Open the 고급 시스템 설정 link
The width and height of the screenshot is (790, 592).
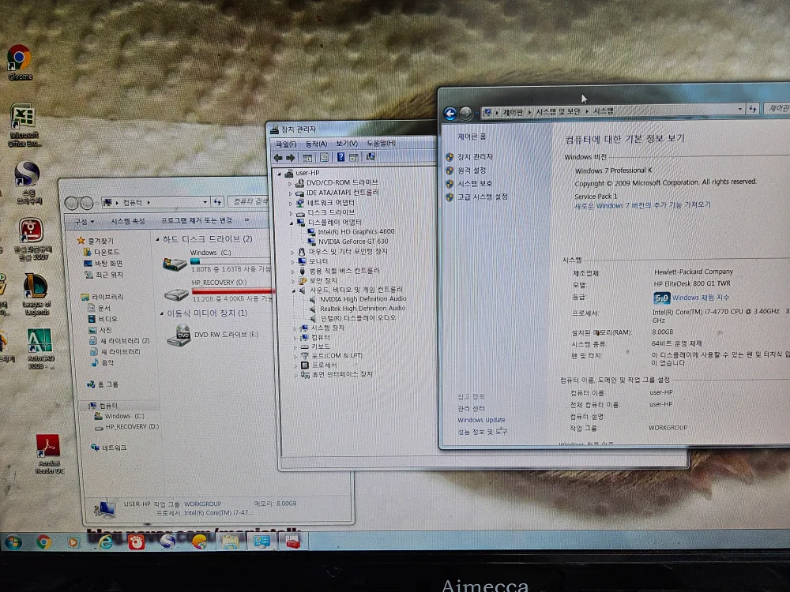[482, 197]
